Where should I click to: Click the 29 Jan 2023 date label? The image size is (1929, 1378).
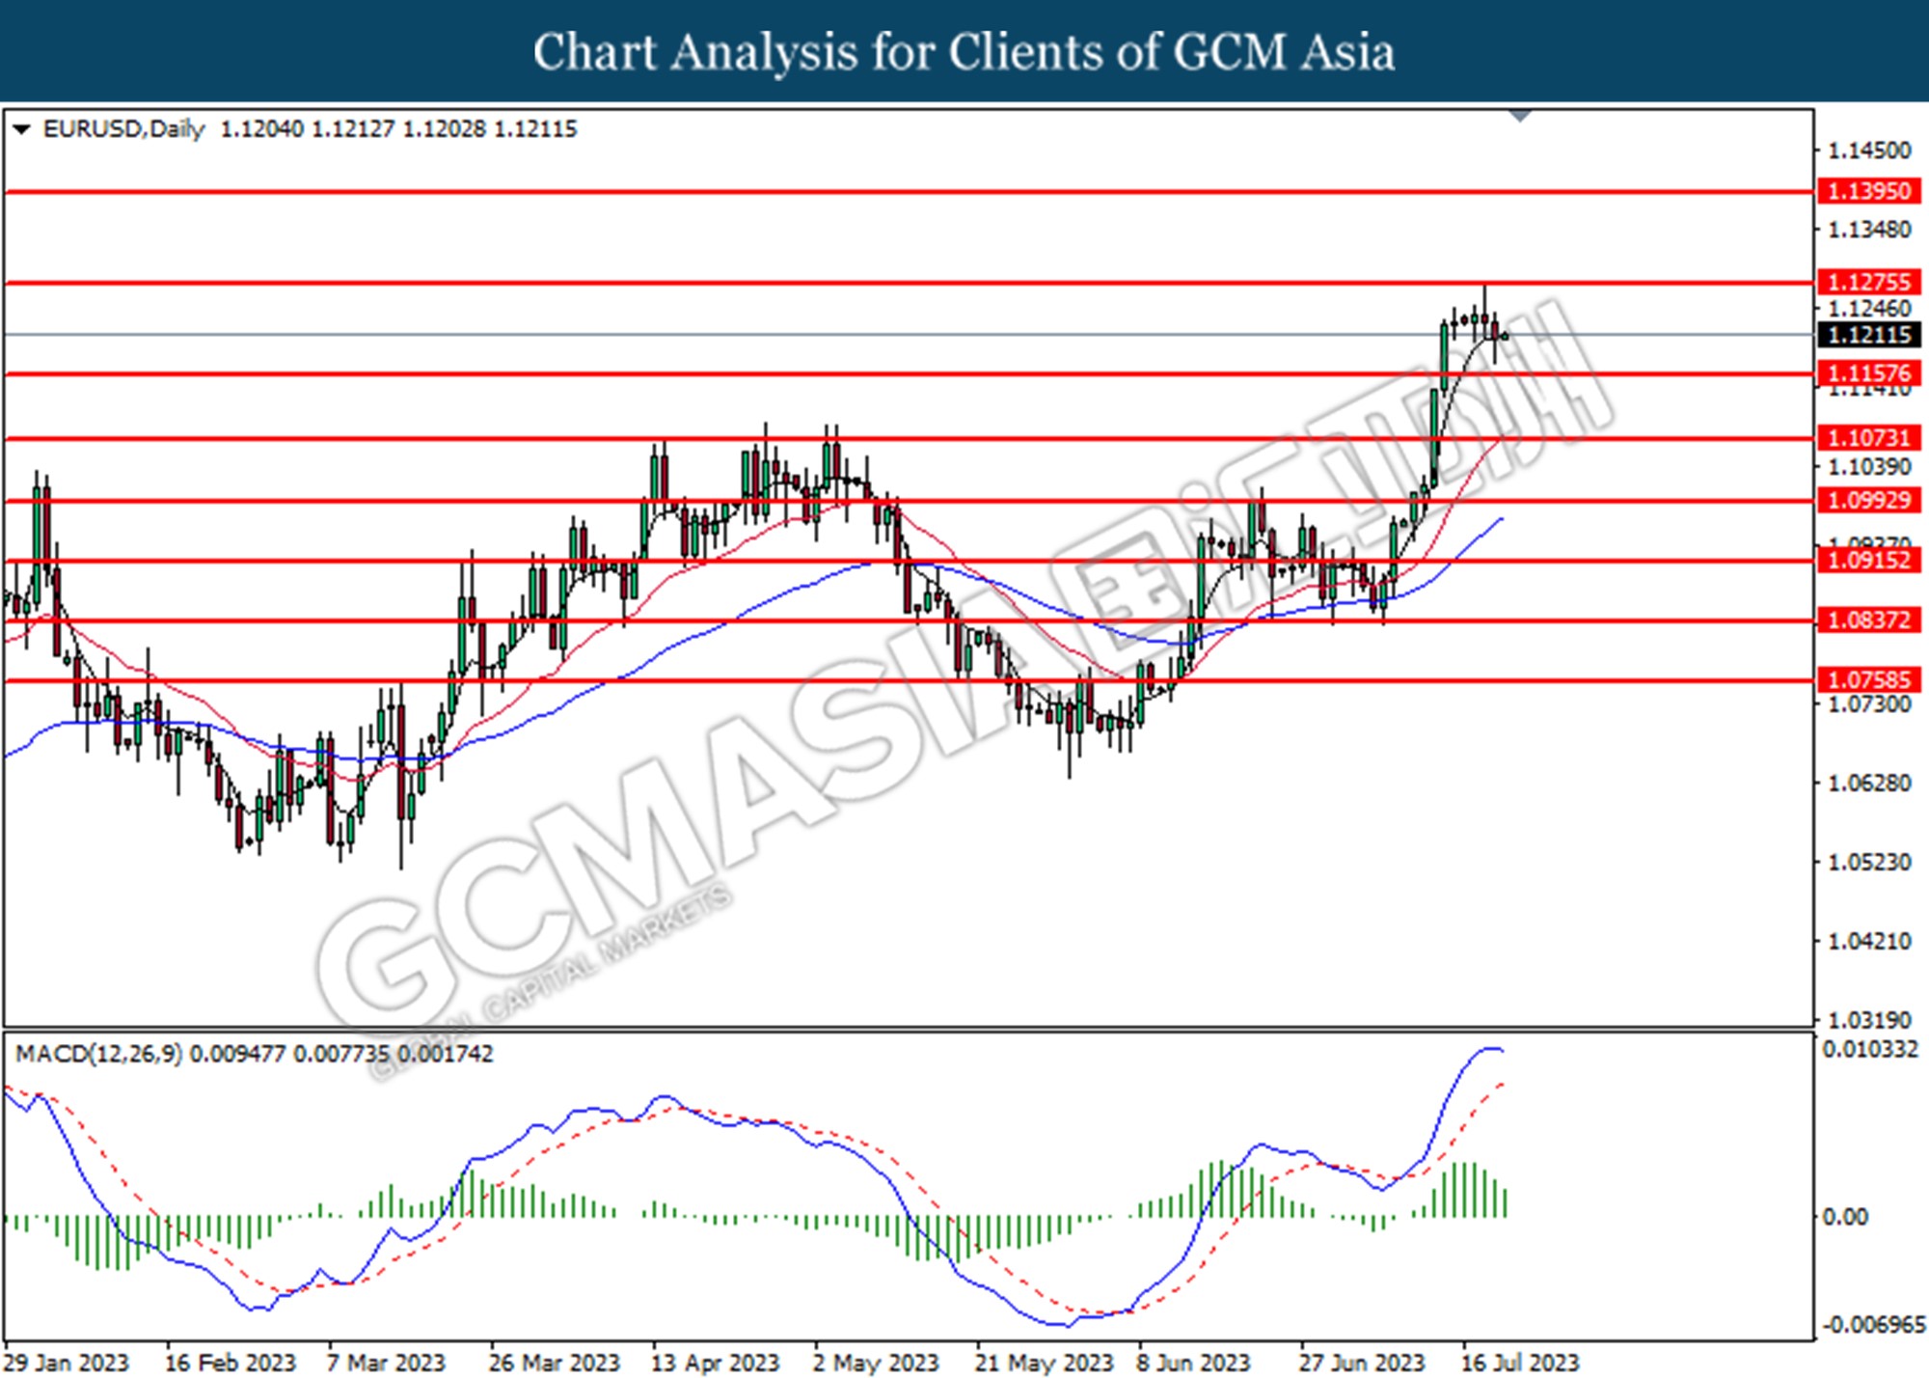pyautogui.click(x=67, y=1363)
